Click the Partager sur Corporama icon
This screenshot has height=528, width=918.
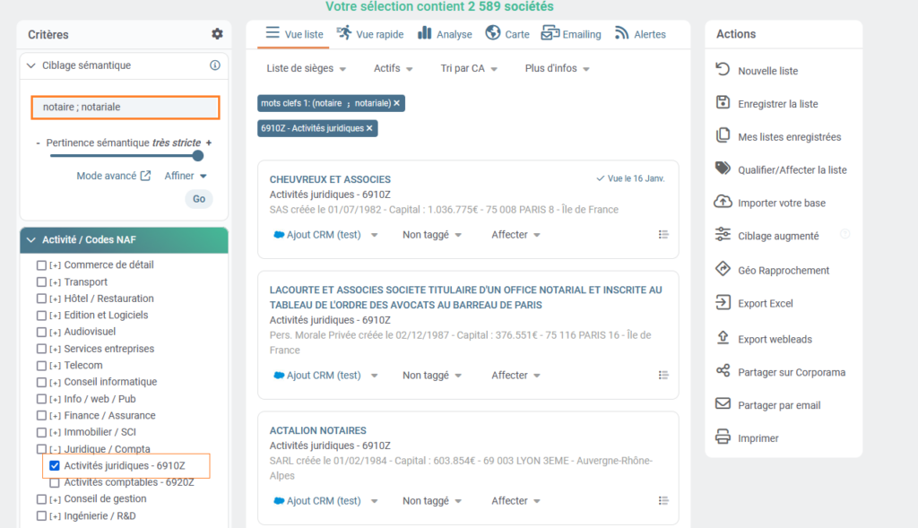pyautogui.click(x=723, y=371)
